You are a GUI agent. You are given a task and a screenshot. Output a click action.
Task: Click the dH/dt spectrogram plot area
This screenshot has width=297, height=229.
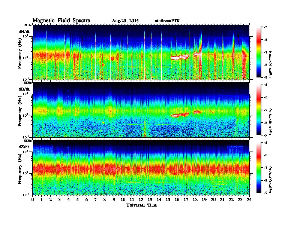(x=141, y=52)
